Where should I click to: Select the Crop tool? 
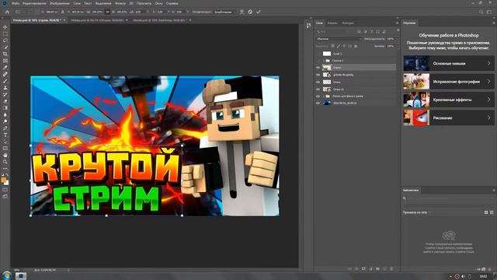(x=5, y=54)
